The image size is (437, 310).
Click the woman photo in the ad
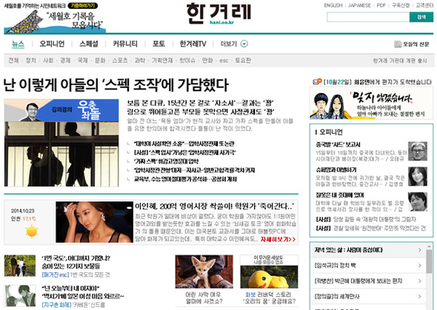click(95, 222)
